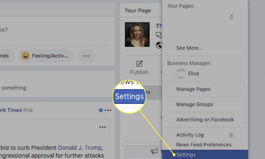
Task: Click the page messages chat icon
Action: click(159, 35)
